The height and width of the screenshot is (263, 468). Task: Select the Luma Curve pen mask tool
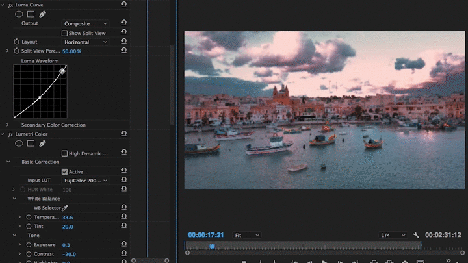point(42,14)
